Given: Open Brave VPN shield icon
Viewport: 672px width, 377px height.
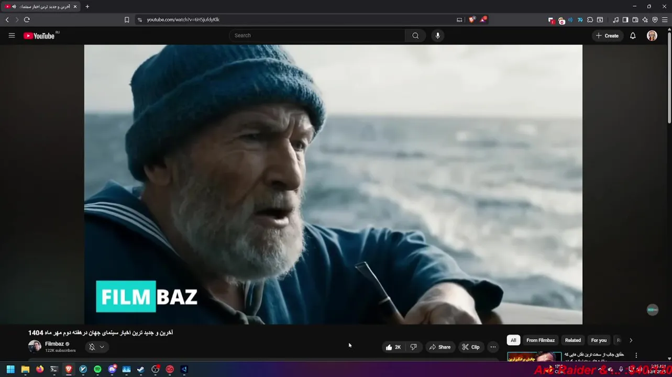Looking at the screenshot, I should click(655, 20).
